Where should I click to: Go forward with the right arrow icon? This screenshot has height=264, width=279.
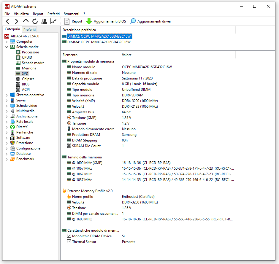click(16, 21)
